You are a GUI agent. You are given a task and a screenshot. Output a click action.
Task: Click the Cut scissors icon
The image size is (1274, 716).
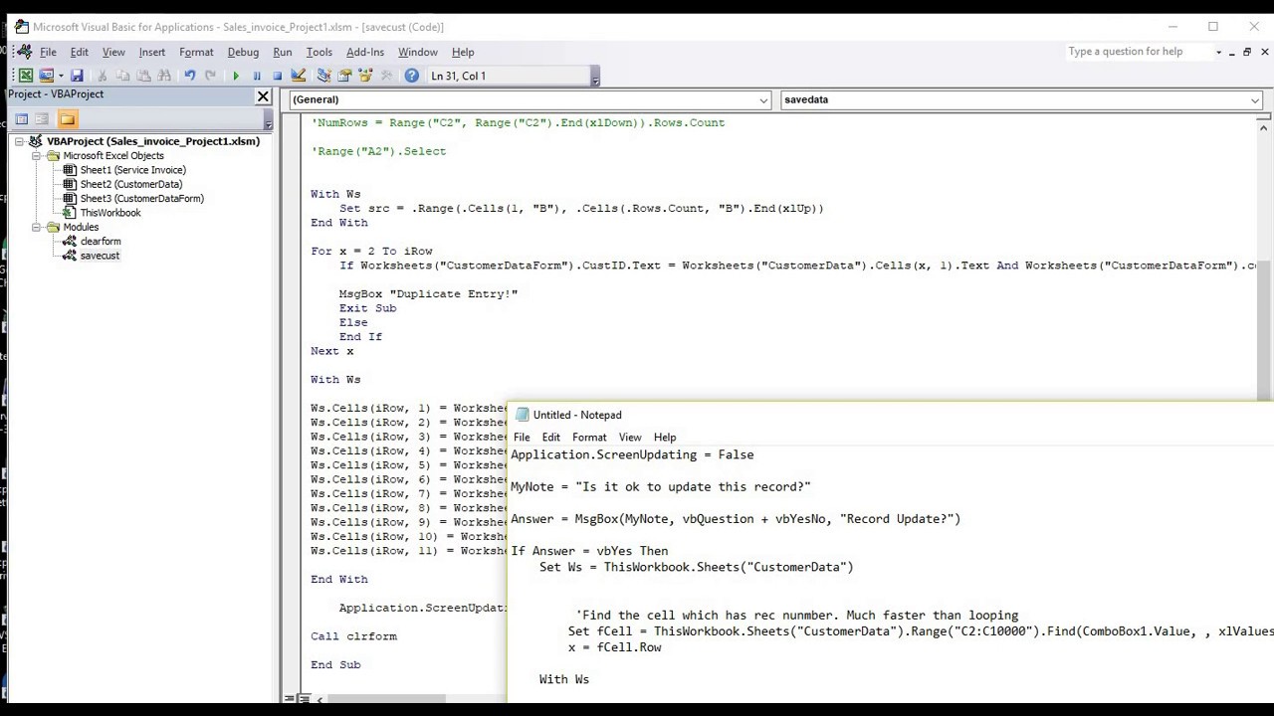pyautogui.click(x=102, y=76)
